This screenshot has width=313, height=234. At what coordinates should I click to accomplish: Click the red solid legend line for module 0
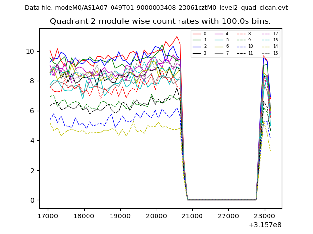(197, 34)
